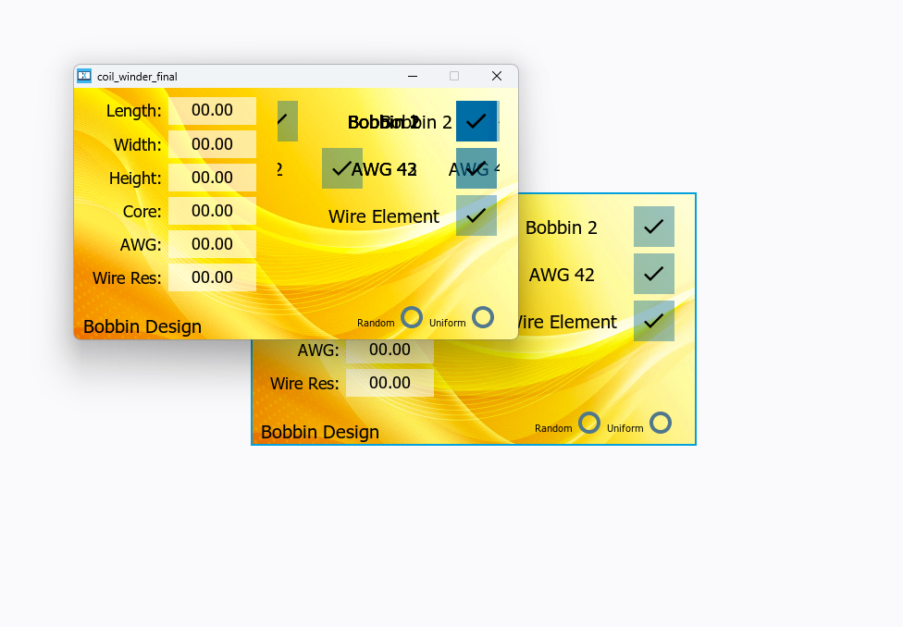
Task: Toggle the blue Bobbin 2 checkbox in coil_winder_final
Action: [476, 121]
